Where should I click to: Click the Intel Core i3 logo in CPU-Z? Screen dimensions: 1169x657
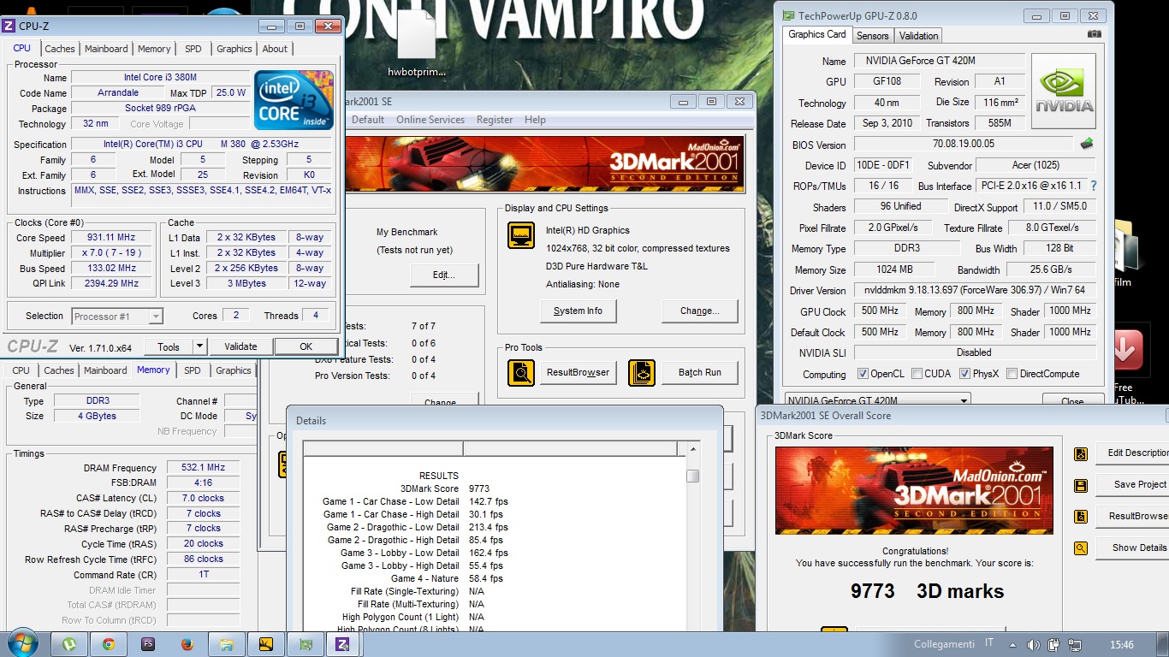coord(294,100)
